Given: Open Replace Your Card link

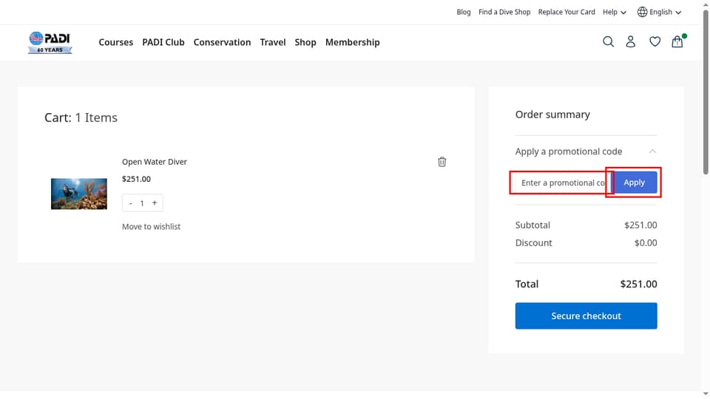Looking at the screenshot, I should 567,13.
